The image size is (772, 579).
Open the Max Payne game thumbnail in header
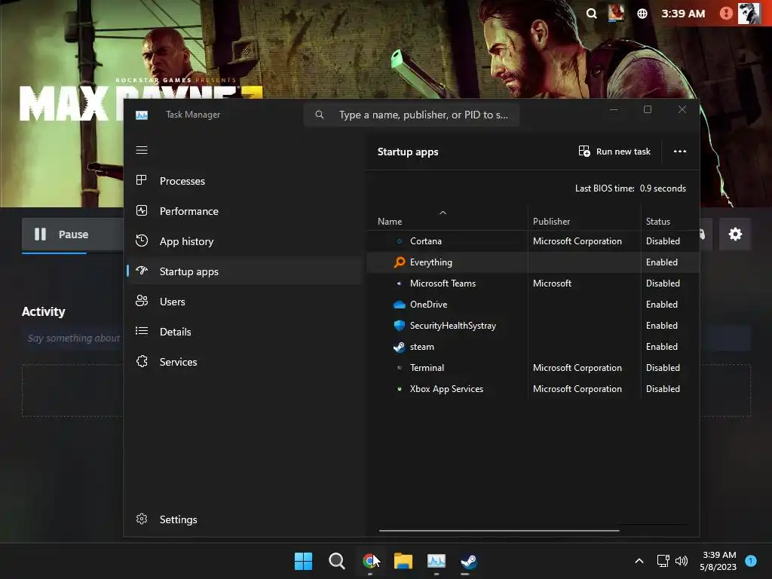[616, 14]
